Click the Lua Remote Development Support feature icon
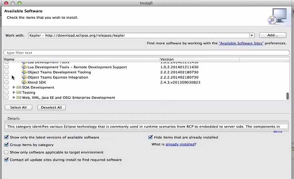This screenshot has height=179, width=294. pos(24,67)
